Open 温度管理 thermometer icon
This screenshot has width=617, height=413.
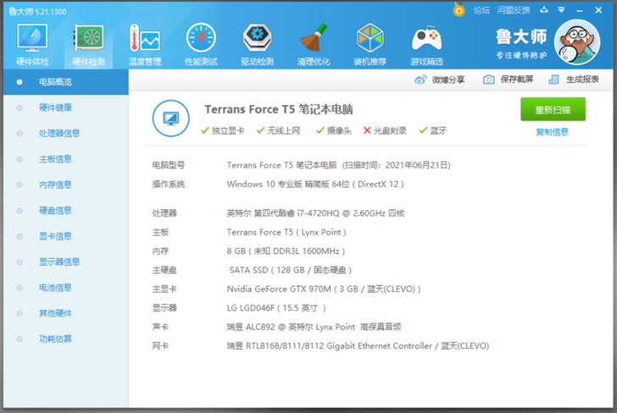(144, 39)
